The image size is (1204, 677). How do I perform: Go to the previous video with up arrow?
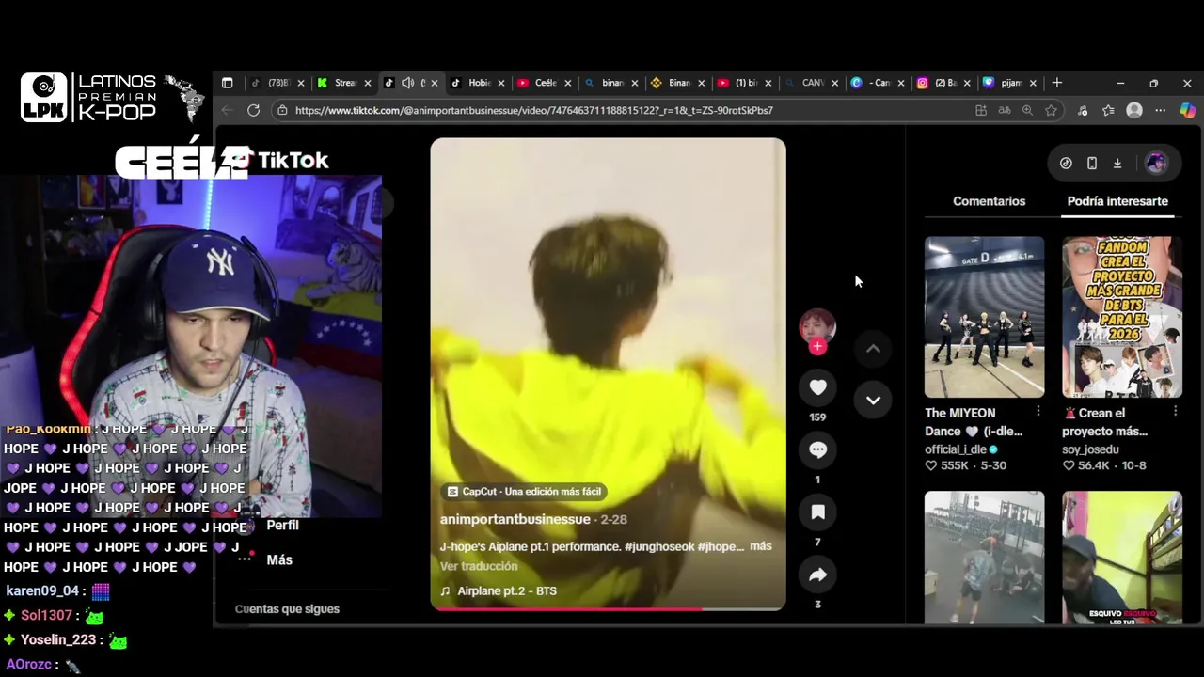[873, 349]
